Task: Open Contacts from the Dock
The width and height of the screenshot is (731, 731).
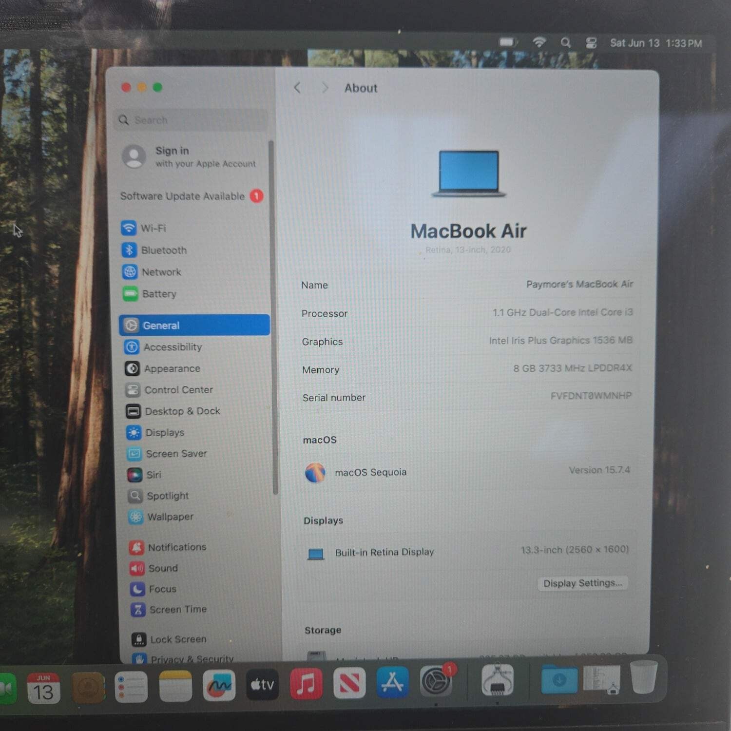Action: pyautogui.click(x=88, y=688)
